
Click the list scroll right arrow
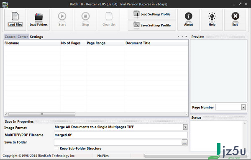click(186, 114)
